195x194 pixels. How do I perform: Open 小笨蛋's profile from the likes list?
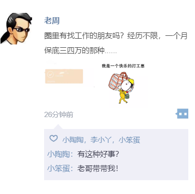129,140
